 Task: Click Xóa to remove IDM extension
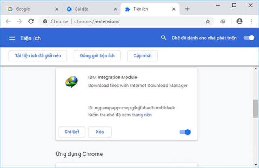pos(100,132)
